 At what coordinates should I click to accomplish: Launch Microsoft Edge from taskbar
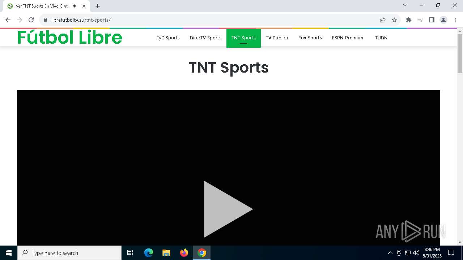[x=149, y=253]
